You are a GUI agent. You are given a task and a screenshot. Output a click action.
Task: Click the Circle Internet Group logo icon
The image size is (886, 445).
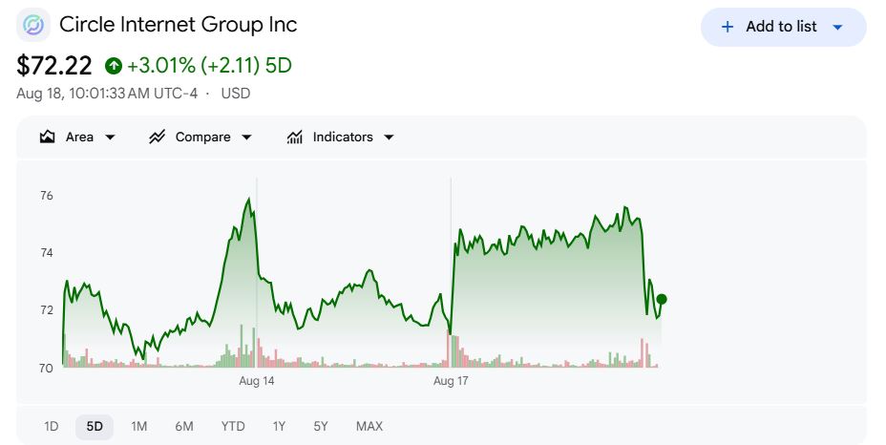[33, 25]
